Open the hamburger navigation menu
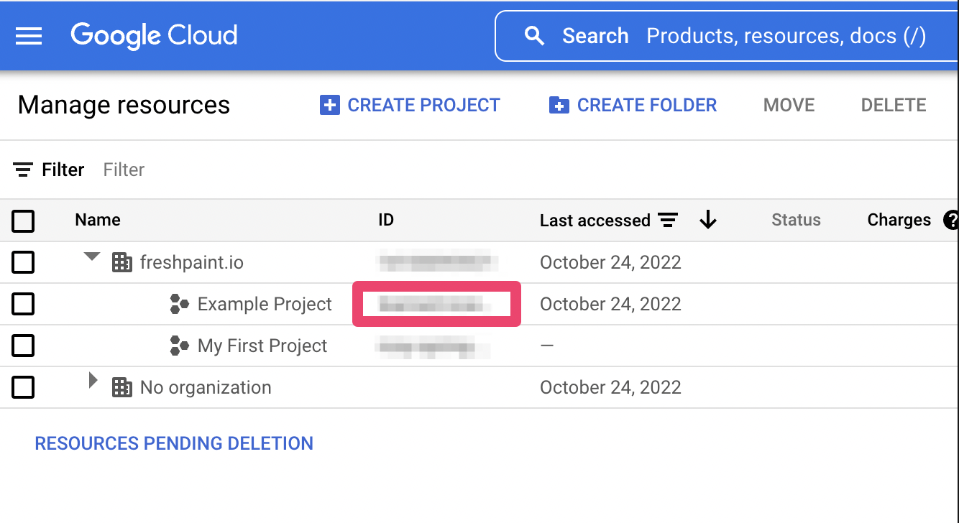The width and height of the screenshot is (959, 523). [29, 36]
